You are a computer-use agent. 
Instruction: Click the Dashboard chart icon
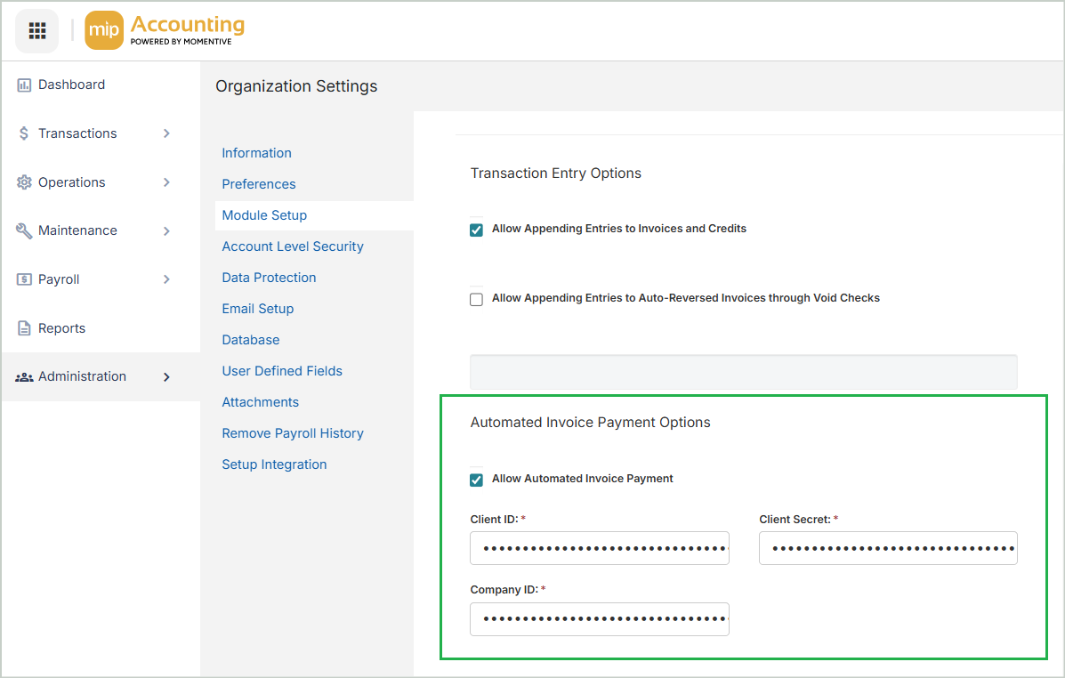(x=24, y=85)
